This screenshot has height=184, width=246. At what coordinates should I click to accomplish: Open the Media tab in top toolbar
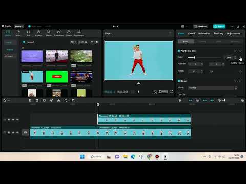[x=8, y=33]
